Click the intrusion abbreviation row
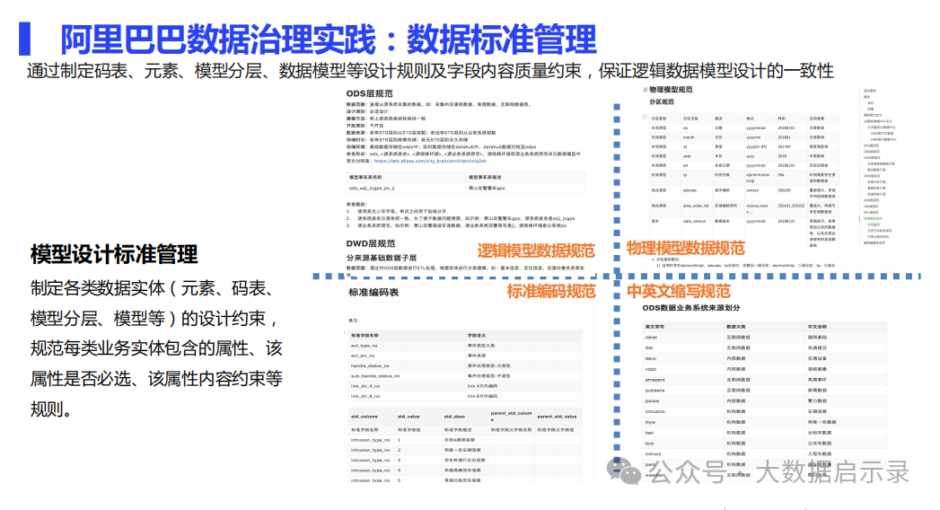The height and width of the screenshot is (510, 940). point(764,412)
